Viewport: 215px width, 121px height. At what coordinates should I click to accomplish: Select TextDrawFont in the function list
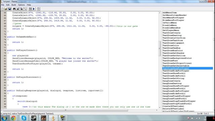coord(170,61)
